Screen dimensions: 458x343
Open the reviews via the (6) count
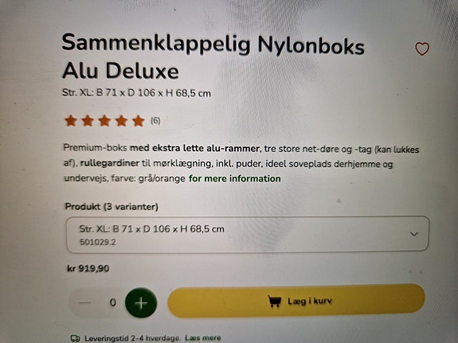155,120
